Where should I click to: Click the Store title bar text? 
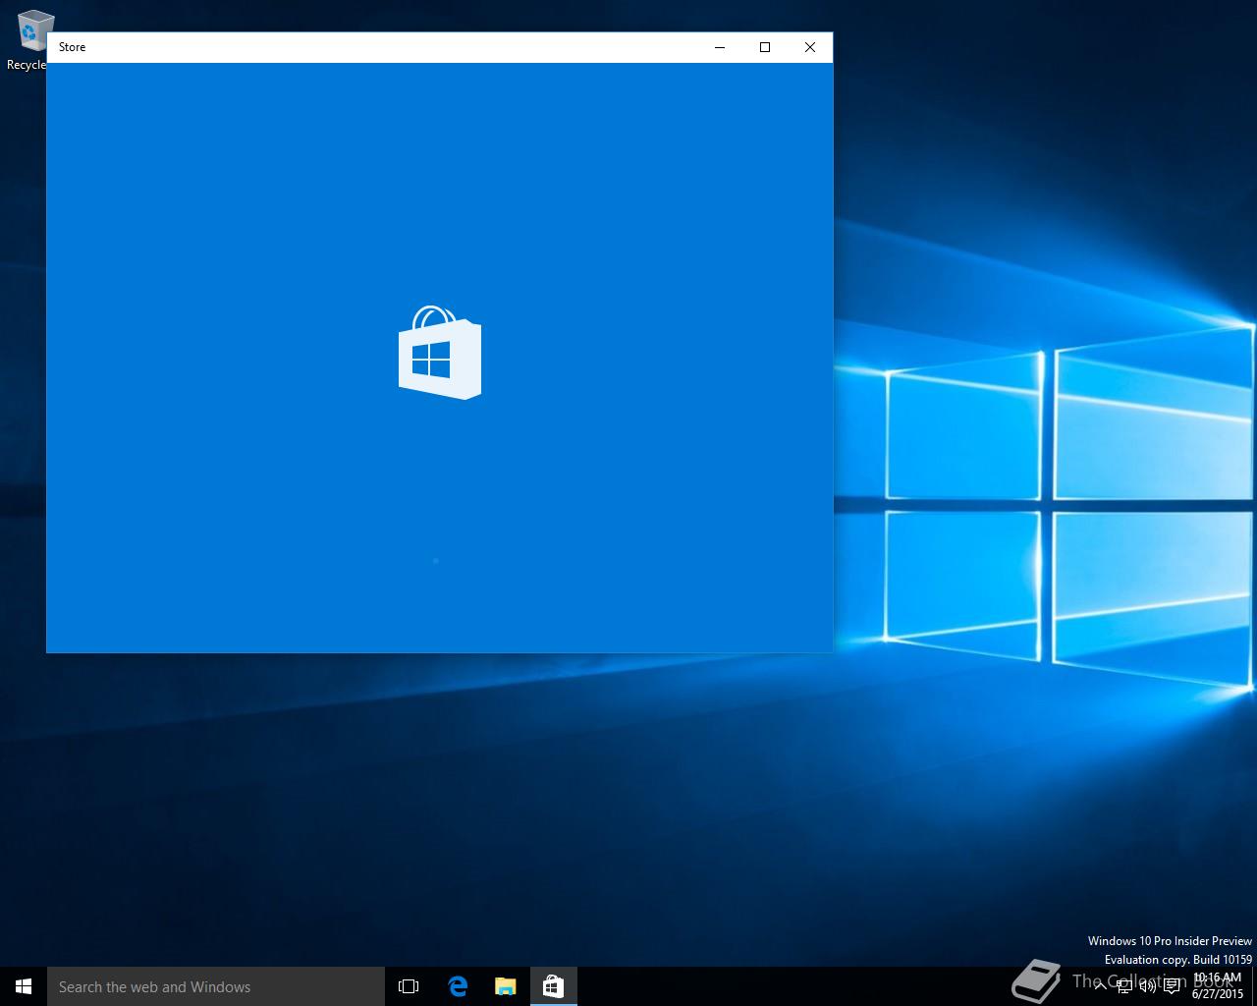click(x=72, y=47)
